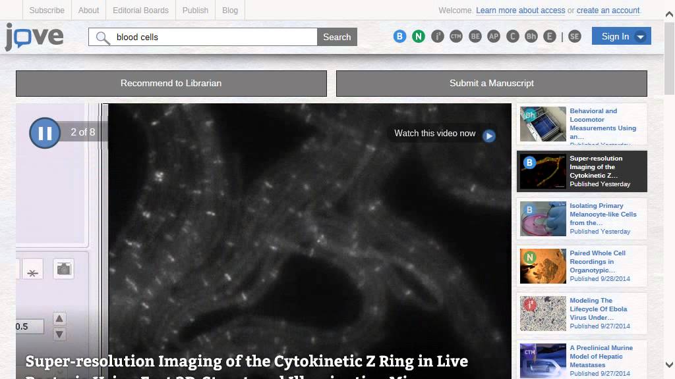Open the Sign In dropdown arrow
This screenshot has width=675, height=379.
(641, 37)
